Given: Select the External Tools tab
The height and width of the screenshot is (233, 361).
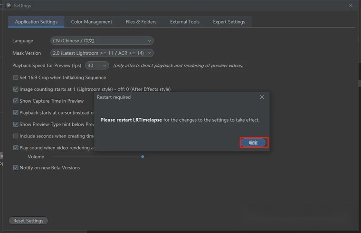Looking at the screenshot, I should [185, 22].
